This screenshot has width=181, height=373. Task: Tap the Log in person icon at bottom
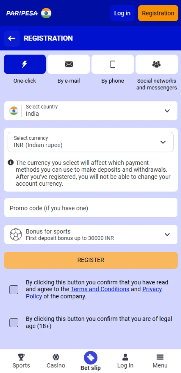(x=125, y=356)
